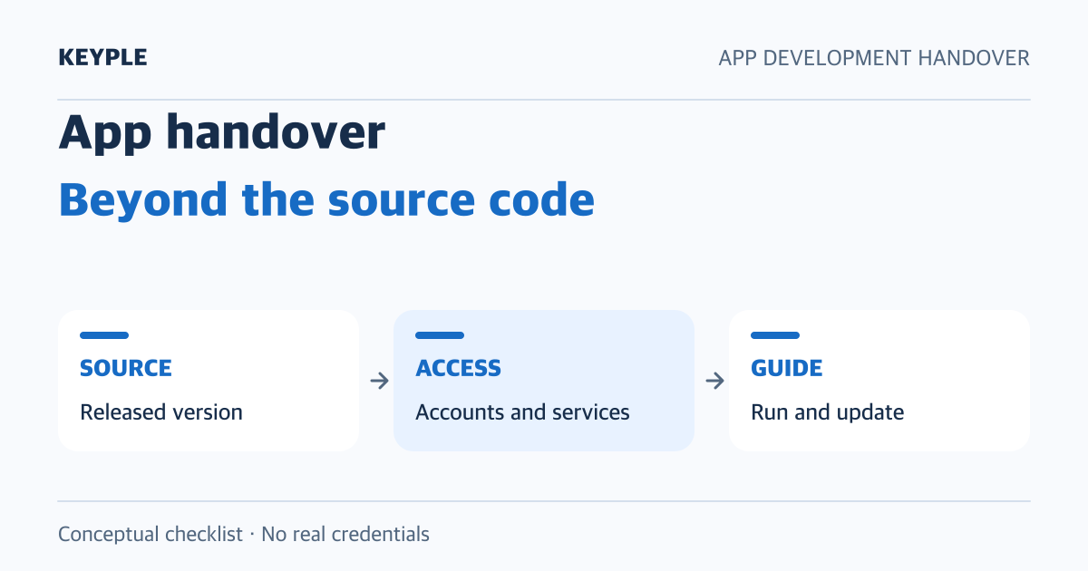Click the ACCESS heading
The height and width of the screenshot is (571, 1088).
[458, 368]
